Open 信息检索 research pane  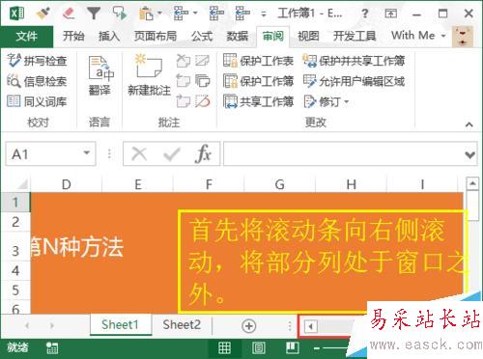pyautogui.click(x=37, y=81)
